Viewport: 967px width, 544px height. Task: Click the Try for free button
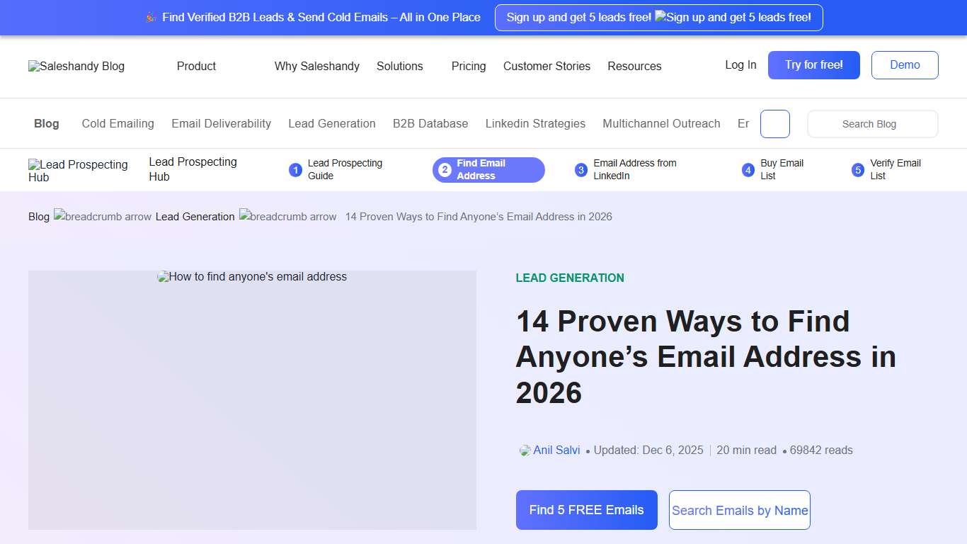click(x=813, y=64)
